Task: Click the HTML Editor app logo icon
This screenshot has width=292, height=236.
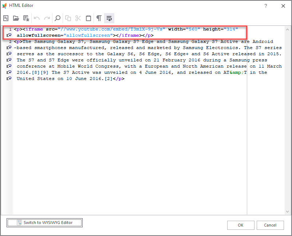Action: click(x=4, y=5)
